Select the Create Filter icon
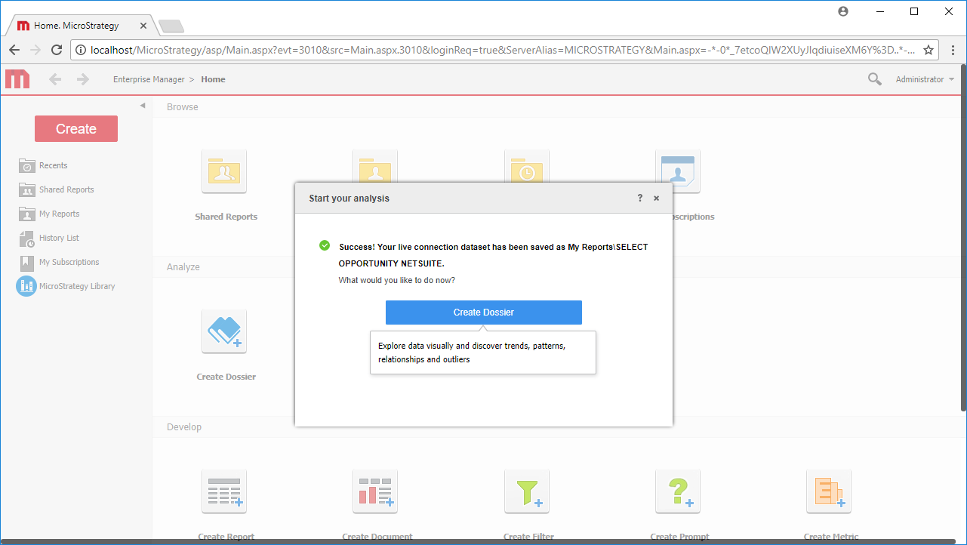 [526, 491]
